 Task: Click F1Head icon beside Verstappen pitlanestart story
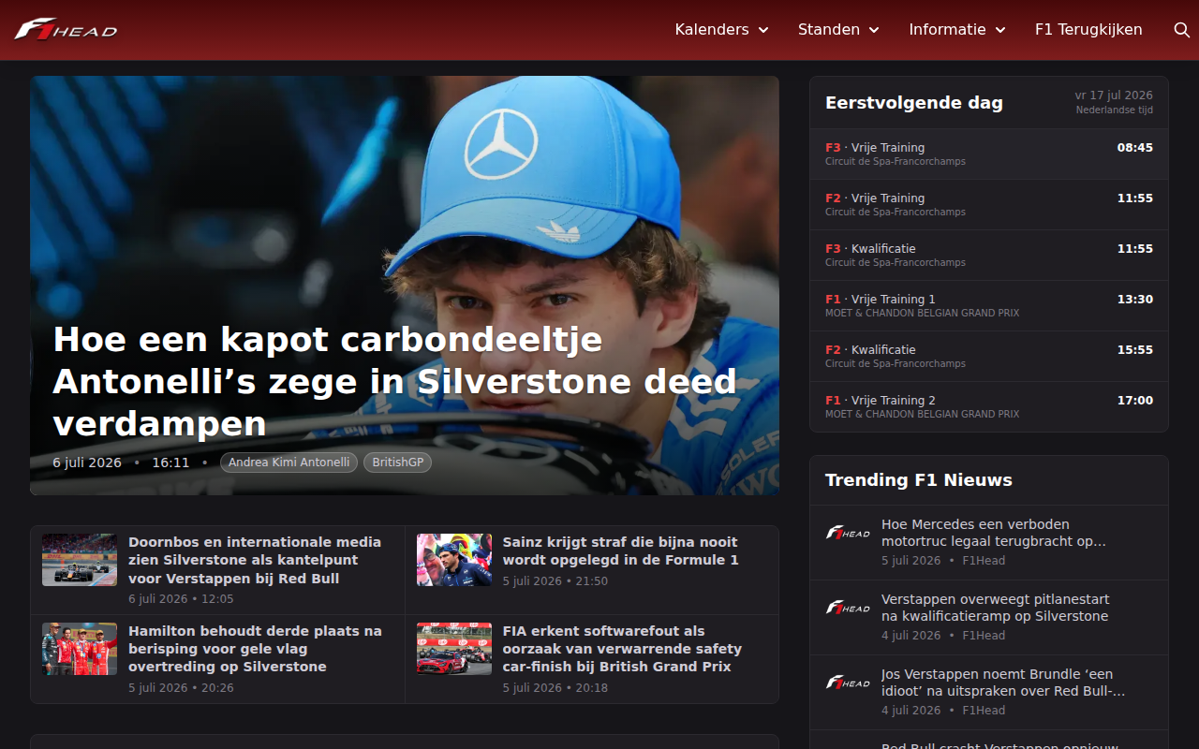pyautogui.click(x=848, y=608)
